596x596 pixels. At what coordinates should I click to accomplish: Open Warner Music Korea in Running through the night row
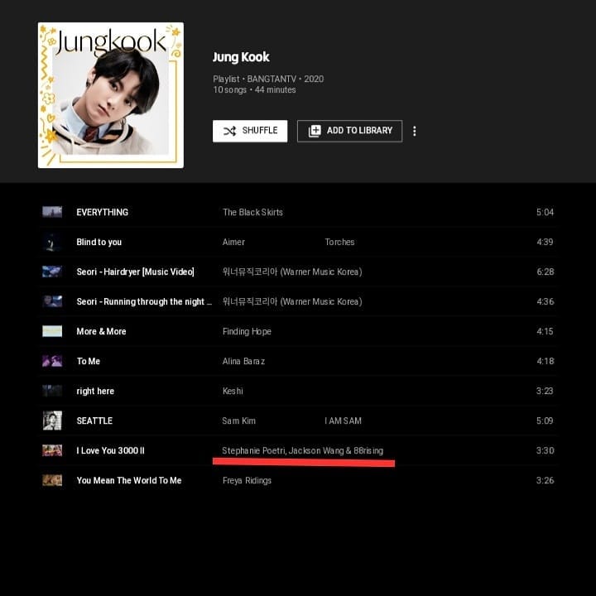click(292, 302)
